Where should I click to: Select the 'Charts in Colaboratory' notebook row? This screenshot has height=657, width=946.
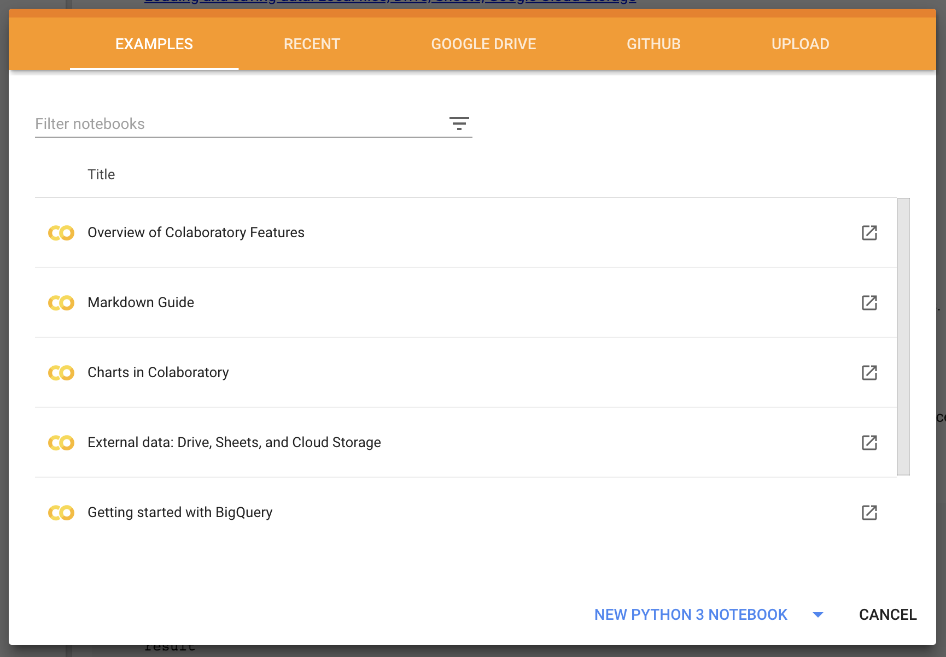click(158, 372)
